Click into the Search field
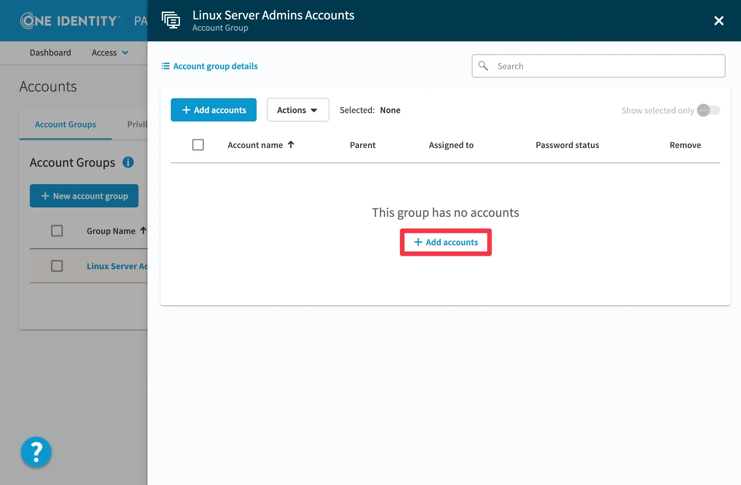Screen dimensions: 741x485 pyautogui.click(x=605, y=66)
